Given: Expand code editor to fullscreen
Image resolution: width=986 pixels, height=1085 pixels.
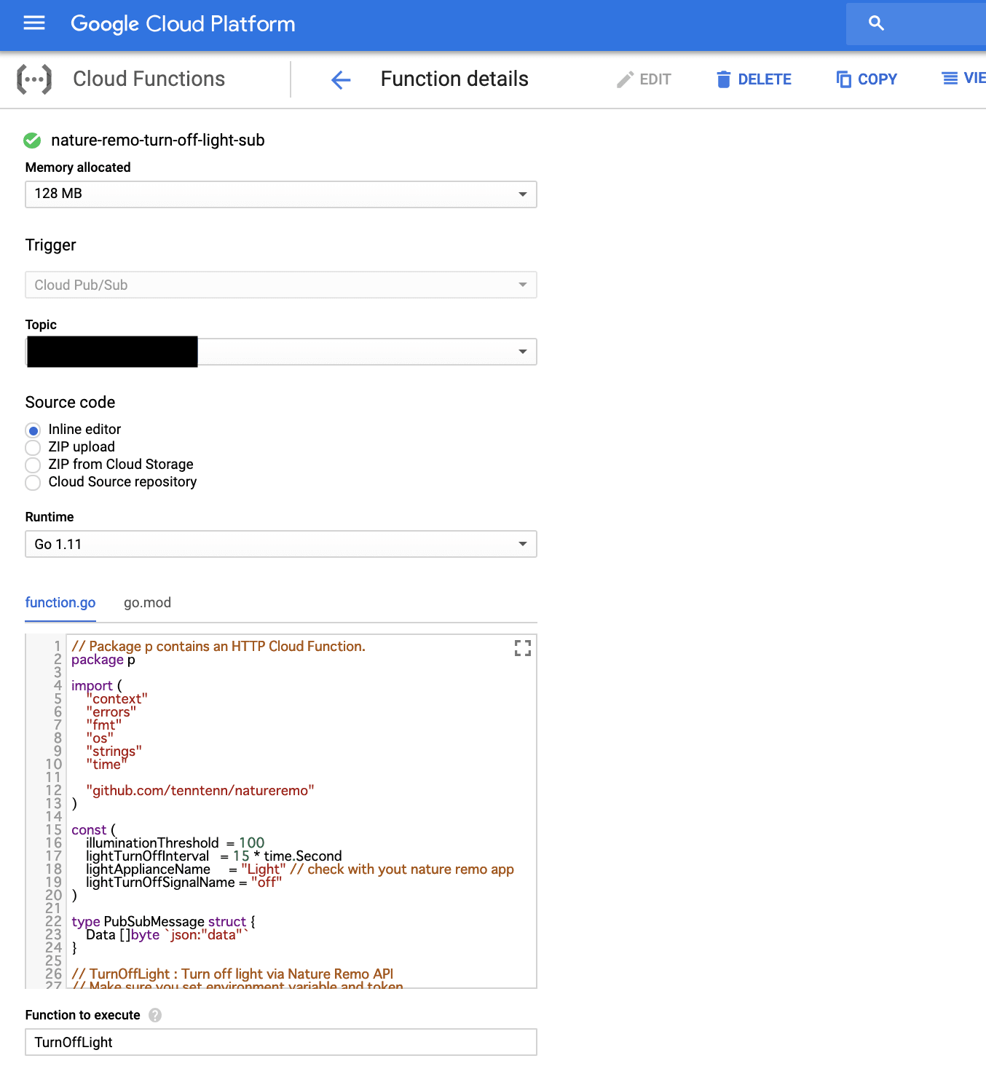Looking at the screenshot, I should tap(523, 648).
